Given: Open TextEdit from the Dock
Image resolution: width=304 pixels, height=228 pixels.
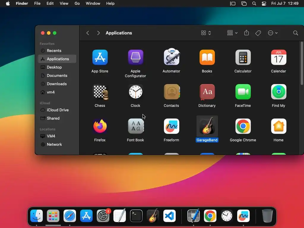Looking at the screenshot, I should pyautogui.click(x=120, y=216).
